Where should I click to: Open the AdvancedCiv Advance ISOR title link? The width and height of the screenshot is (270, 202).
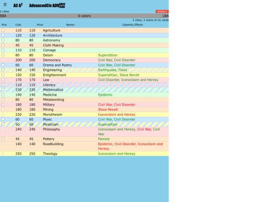[x=47, y=5]
